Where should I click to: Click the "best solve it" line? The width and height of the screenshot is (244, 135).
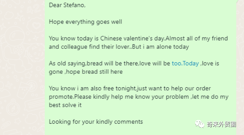pos(65,105)
